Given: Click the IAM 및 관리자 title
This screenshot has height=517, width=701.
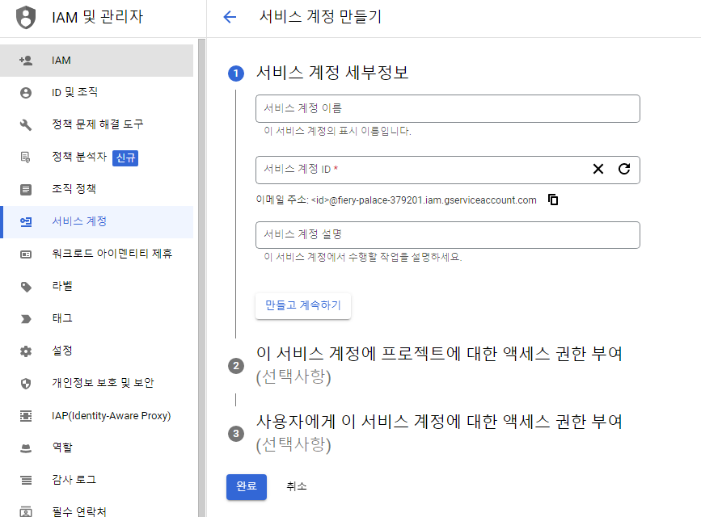Looking at the screenshot, I should tap(98, 18).
